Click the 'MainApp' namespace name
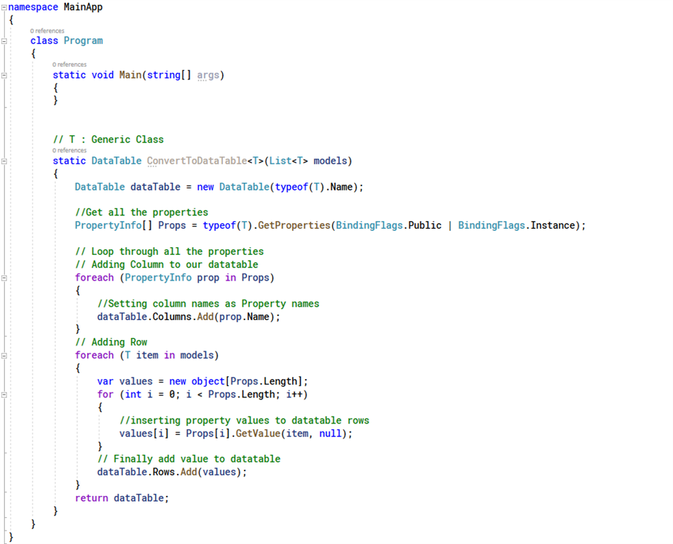 [x=84, y=7]
